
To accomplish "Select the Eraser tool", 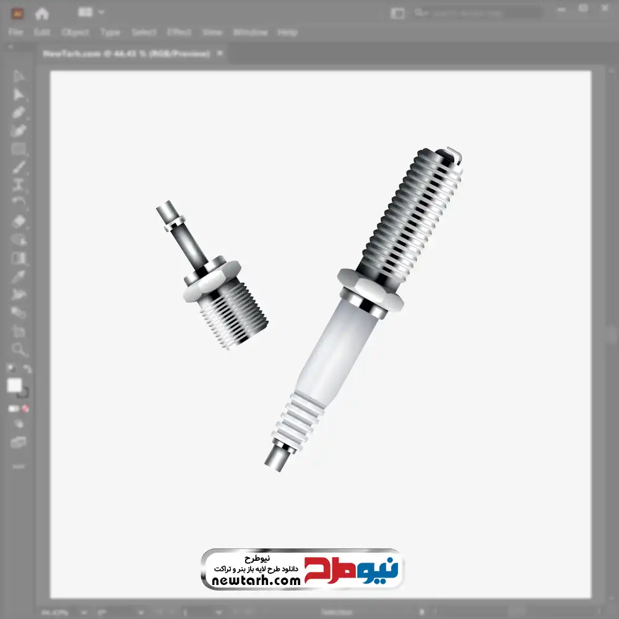I will point(19,221).
